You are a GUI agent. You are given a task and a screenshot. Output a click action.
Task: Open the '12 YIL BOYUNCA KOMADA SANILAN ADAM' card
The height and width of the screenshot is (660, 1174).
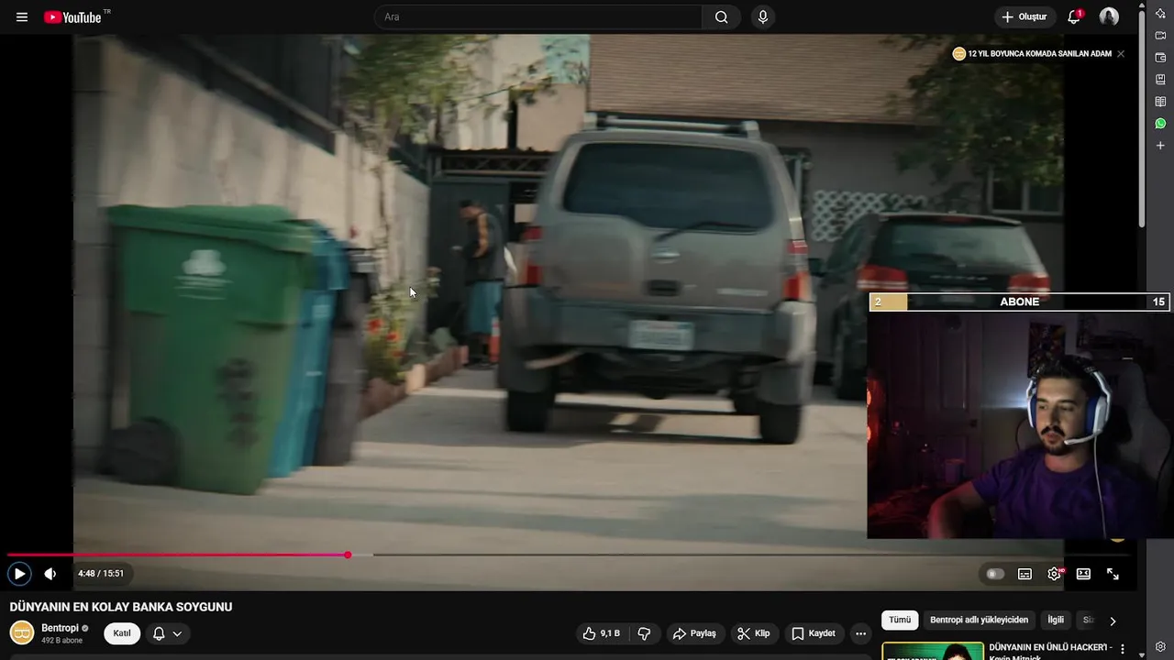pyautogui.click(x=1032, y=54)
